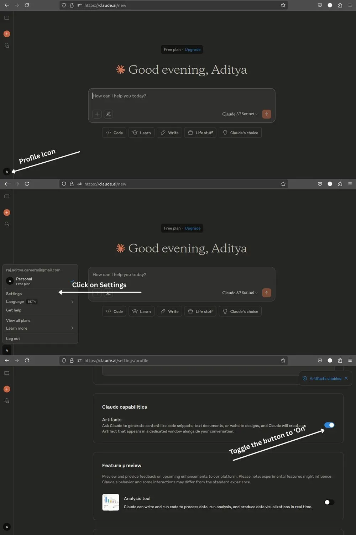Click the profile avatar below the open profile menu
The height and width of the screenshot is (535, 356).
coord(7,350)
